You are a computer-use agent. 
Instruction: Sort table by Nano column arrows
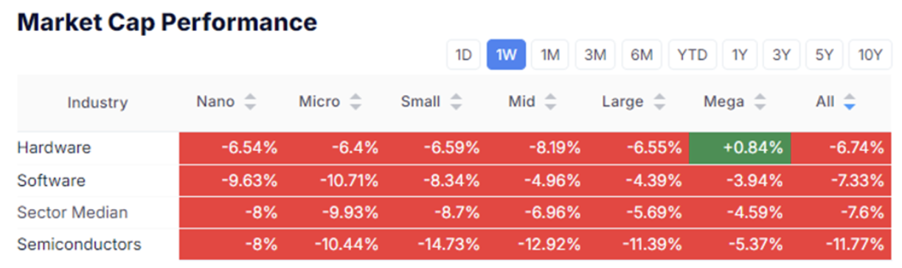pos(251,102)
